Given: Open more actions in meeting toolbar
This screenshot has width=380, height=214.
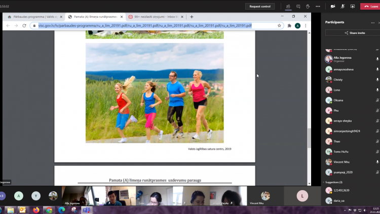Looking at the screenshot, I should pyautogui.click(x=317, y=6).
